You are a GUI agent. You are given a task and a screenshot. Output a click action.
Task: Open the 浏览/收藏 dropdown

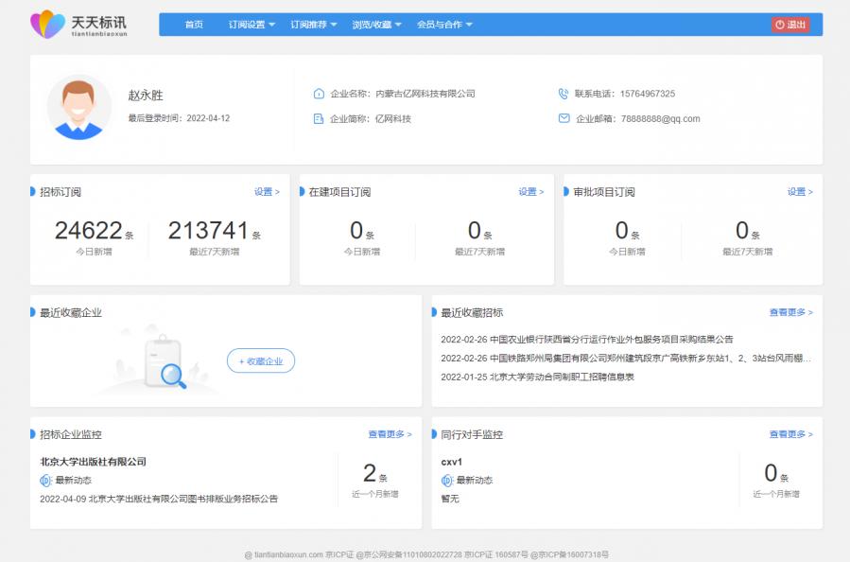click(376, 25)
